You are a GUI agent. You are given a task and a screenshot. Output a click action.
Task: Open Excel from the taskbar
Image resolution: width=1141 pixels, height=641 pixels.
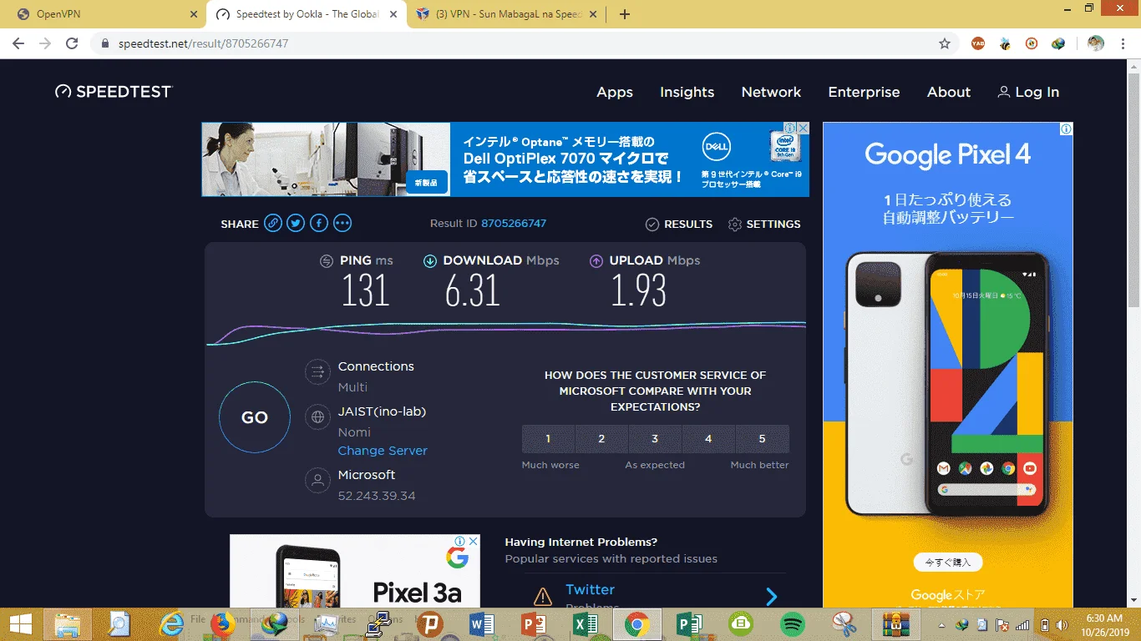586,623
